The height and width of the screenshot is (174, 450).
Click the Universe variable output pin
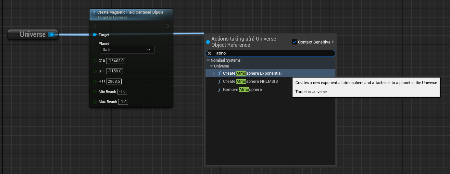[x=52, y=34]
